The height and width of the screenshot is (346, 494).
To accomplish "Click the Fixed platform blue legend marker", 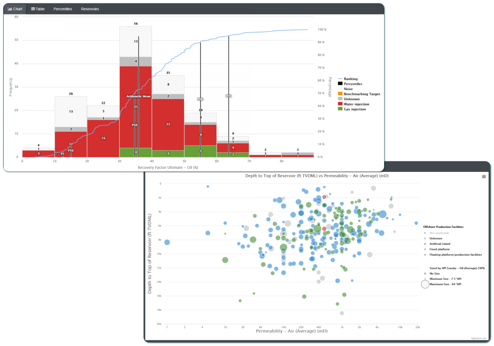I will (x=425, y=249).
